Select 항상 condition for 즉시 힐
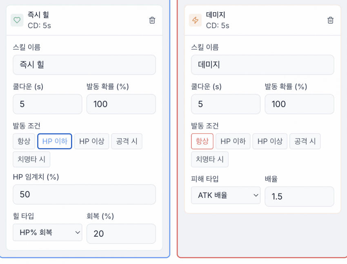The image size is (347, 264). click(24, 141)
